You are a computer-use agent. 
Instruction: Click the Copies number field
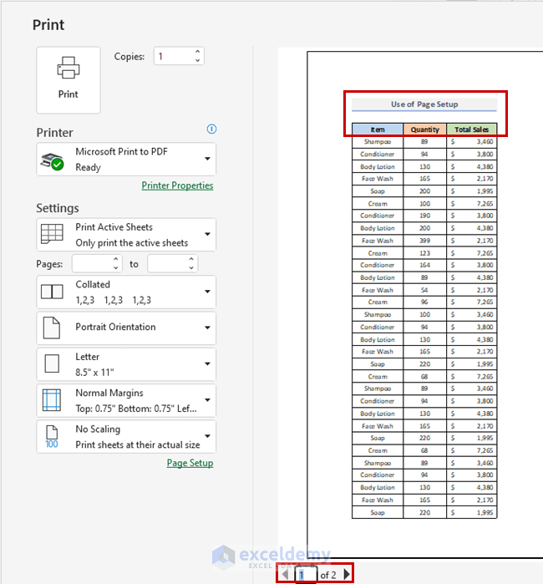point(174,56)
